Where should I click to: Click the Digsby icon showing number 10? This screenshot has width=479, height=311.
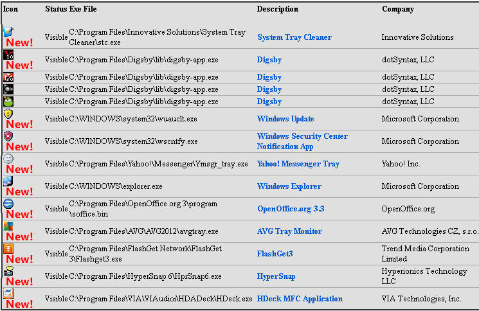8,55
